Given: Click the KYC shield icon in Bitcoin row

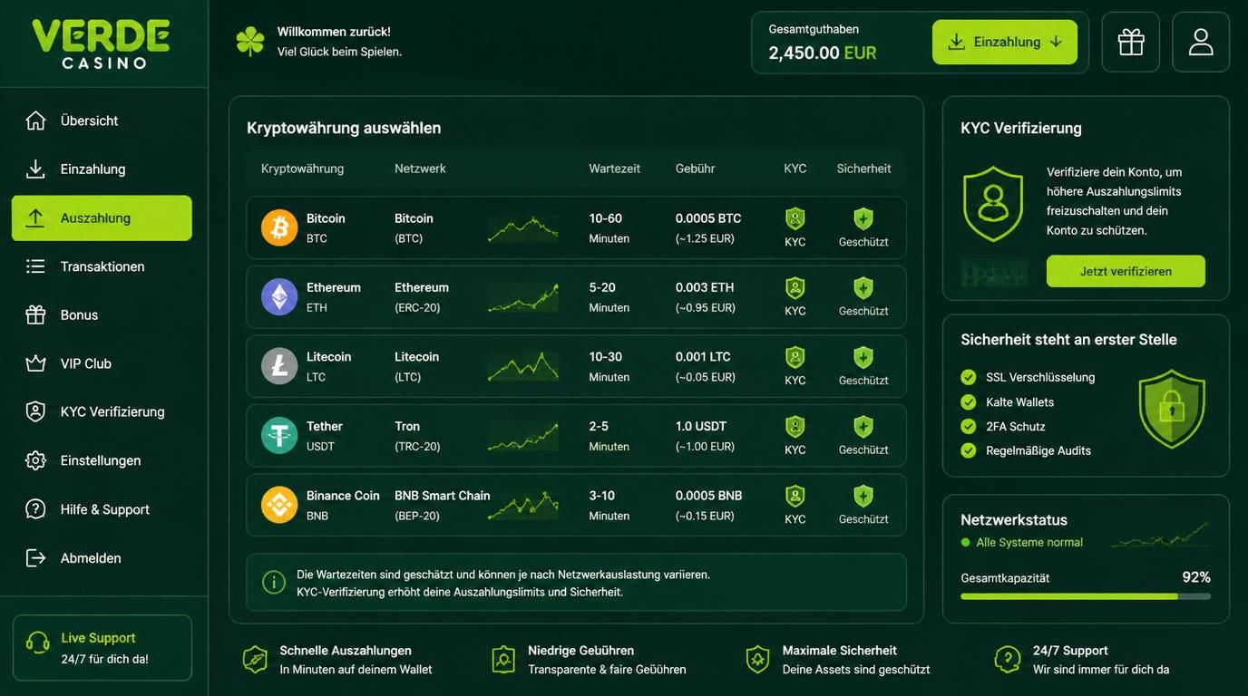Looking at the screenshot, I should [x=795, y=218].
